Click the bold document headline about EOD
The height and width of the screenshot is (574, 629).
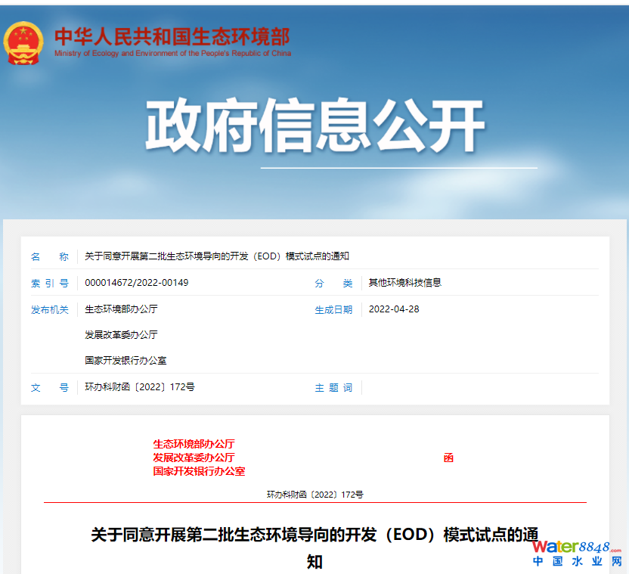click(314, 535)
